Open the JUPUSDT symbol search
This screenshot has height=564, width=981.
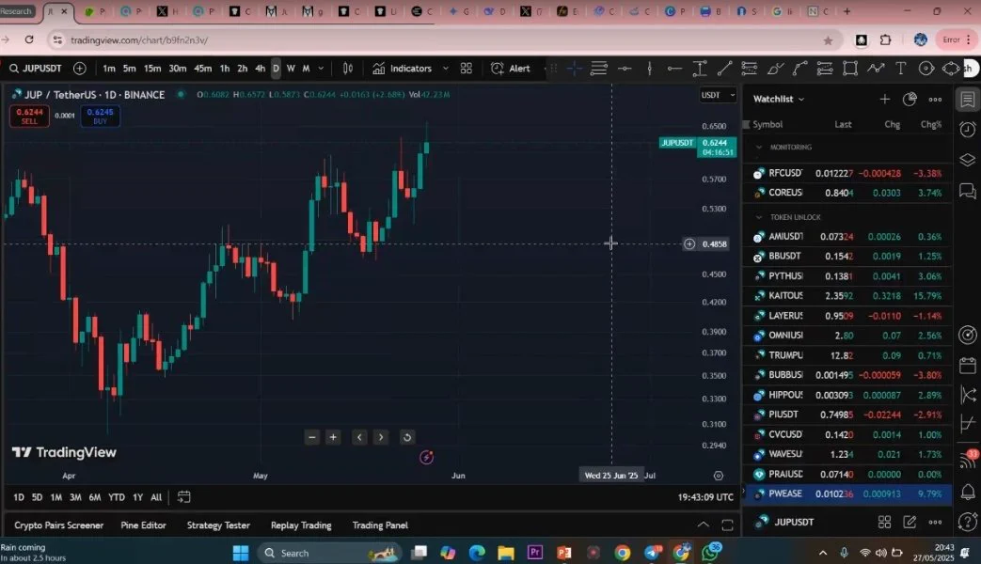36,69
